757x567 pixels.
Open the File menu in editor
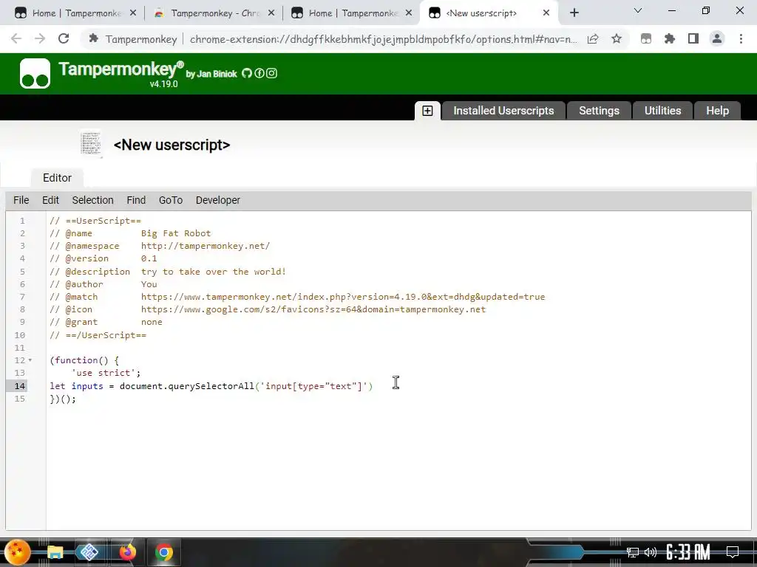pyautogui.click(x=21, y=200)
